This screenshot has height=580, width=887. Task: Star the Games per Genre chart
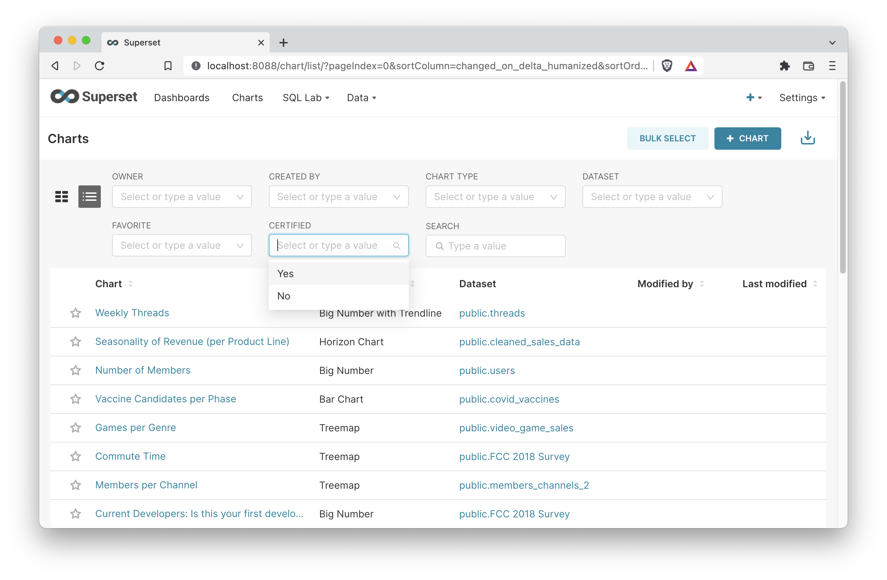tap(76, 427)
